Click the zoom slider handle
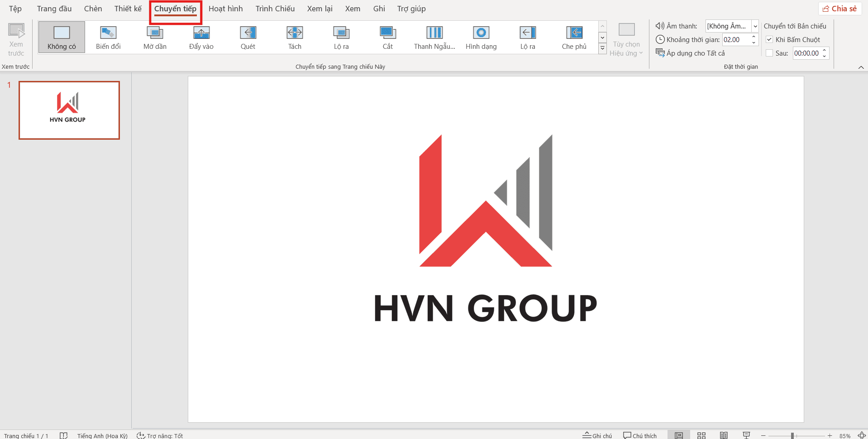Screen dimensions: 868x439 coord(792,435)
